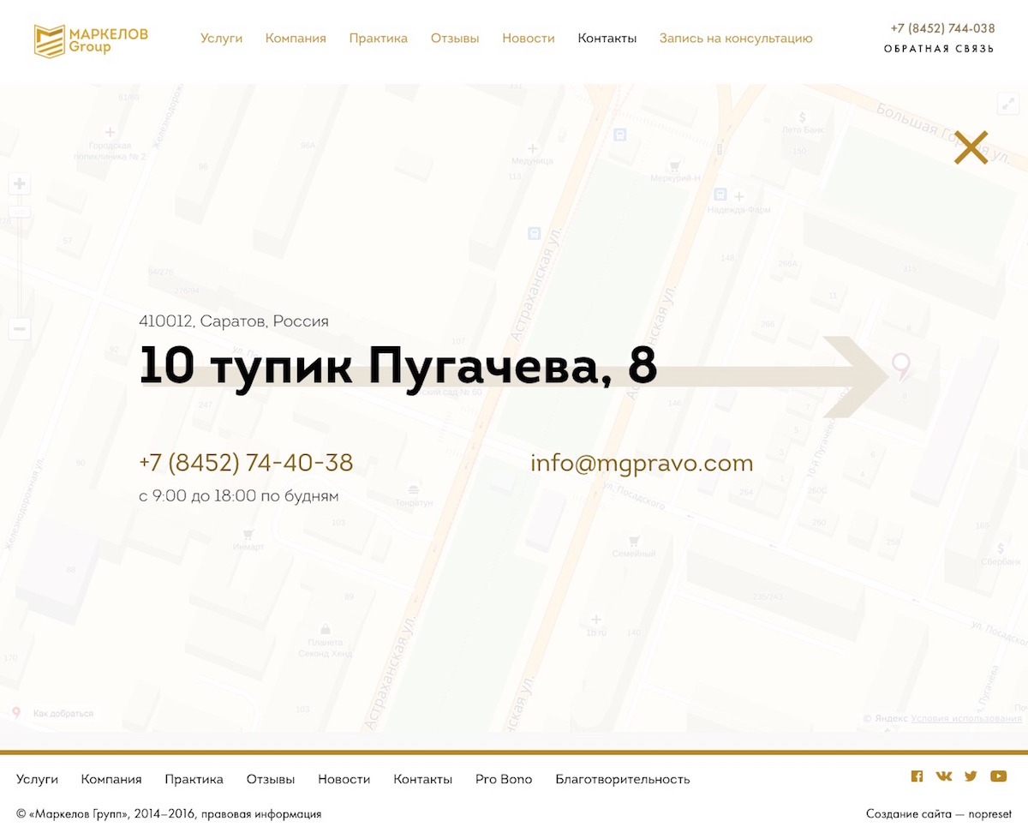The height and width of the screenshot is (839, 1028).
Task: Open the Twitter icon in footer
Action: (971, 776)
